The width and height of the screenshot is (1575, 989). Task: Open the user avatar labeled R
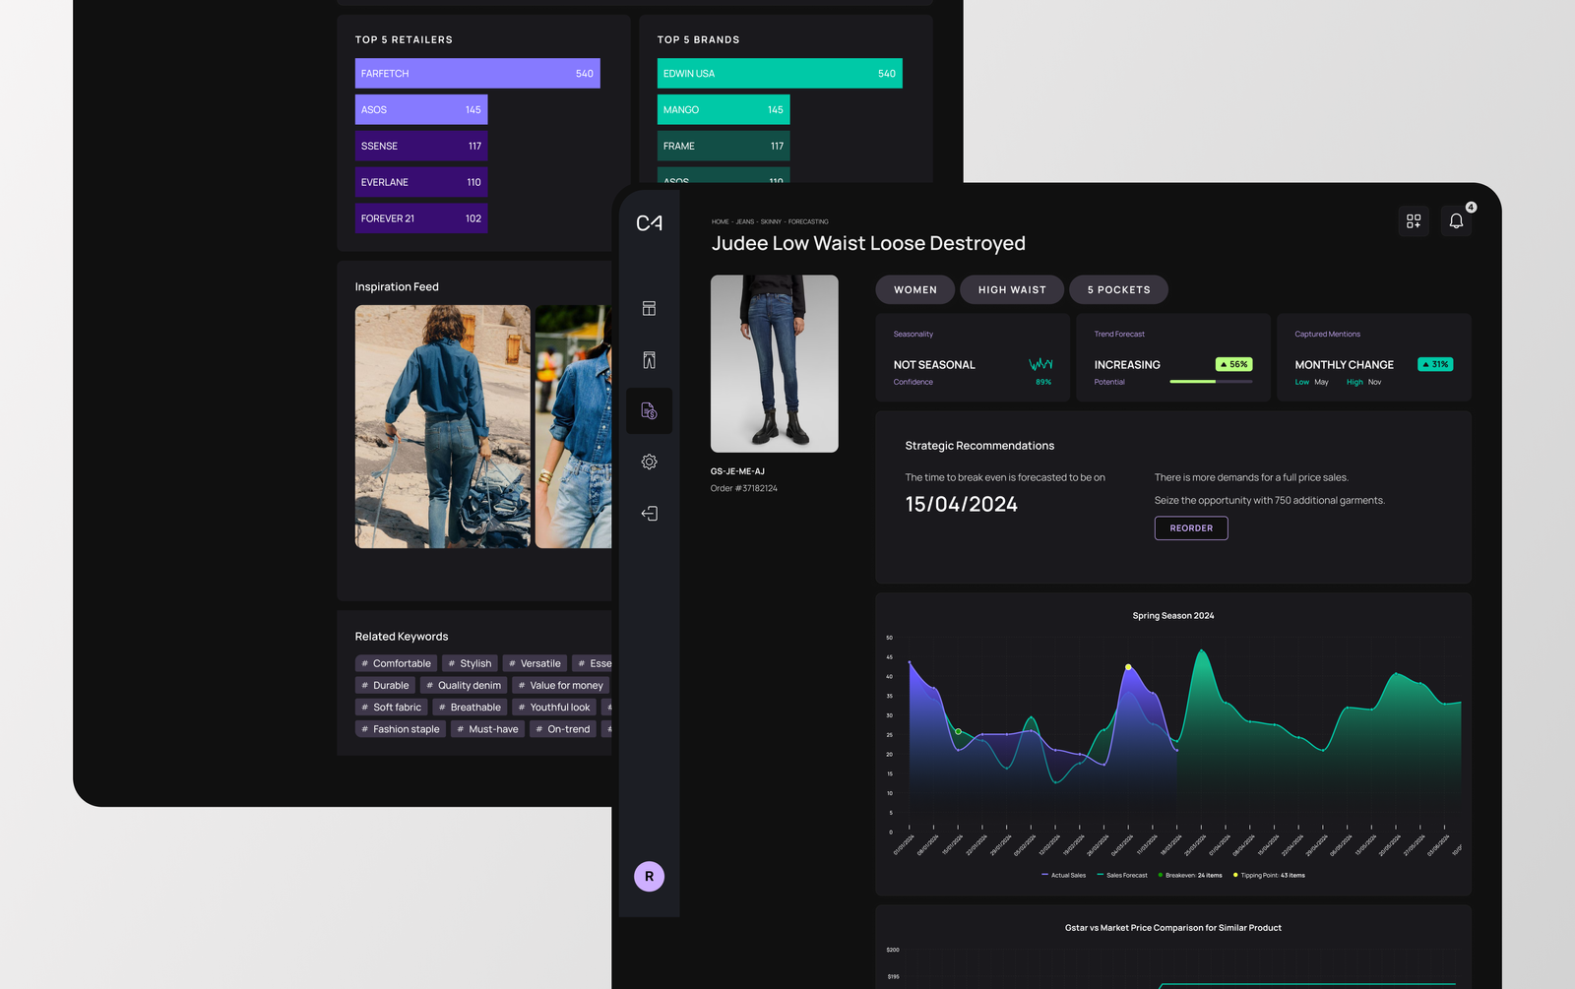point(649,876)
